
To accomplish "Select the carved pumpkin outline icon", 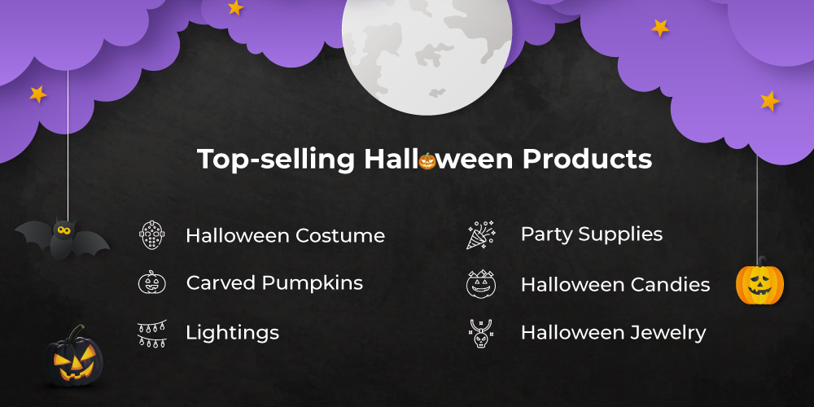I will point(151,282).
